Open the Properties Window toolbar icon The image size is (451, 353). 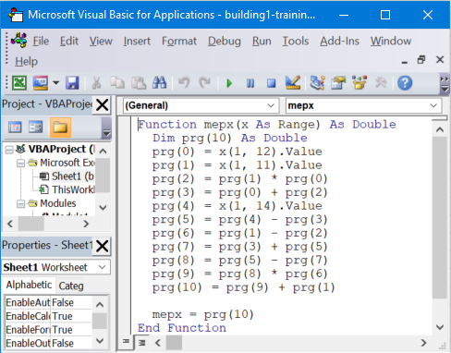click(338, 83)
